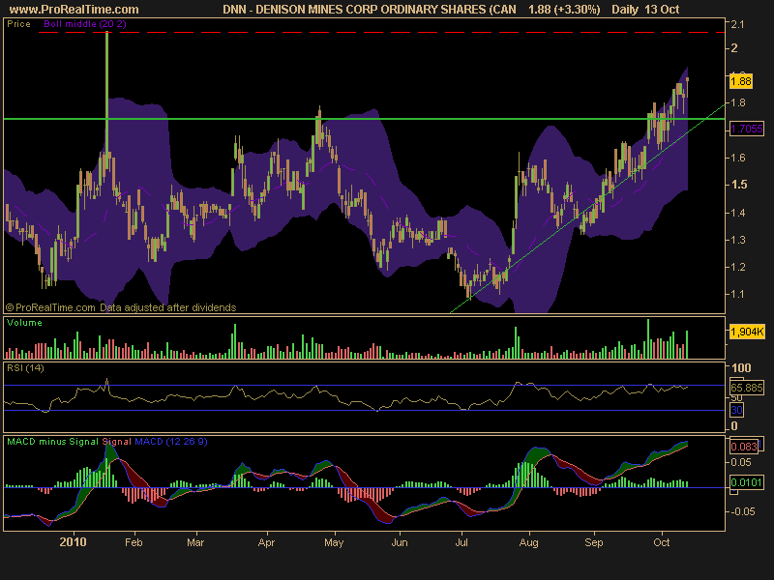774x580 pixels.
Task: Click the Aug label on time axis
Action: point(528,542)
